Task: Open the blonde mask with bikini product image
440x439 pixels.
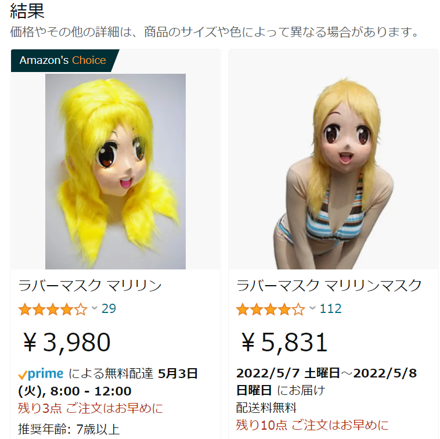Action: tap(333, 172)
